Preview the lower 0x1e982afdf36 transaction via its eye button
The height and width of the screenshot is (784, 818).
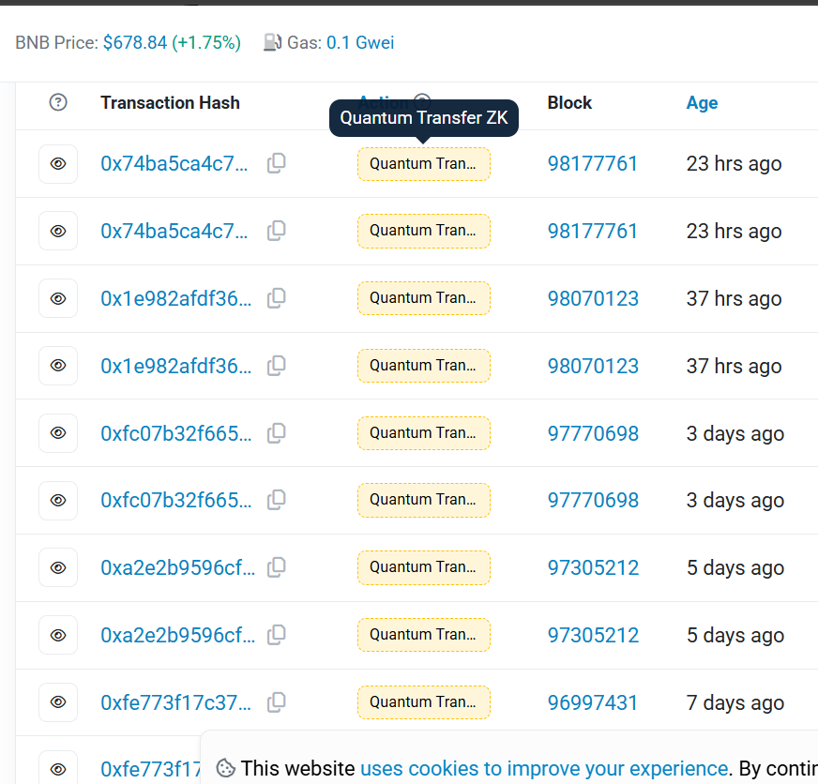[58, 366]
